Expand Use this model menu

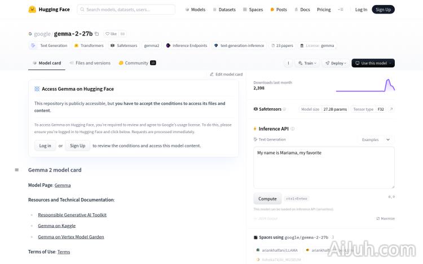tap(373, 63)
